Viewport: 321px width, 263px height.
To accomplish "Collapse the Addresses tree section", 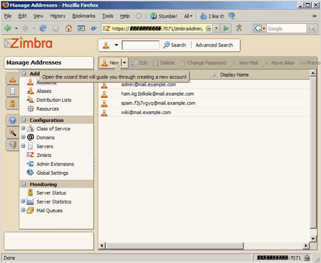I will tap(24, 73).
